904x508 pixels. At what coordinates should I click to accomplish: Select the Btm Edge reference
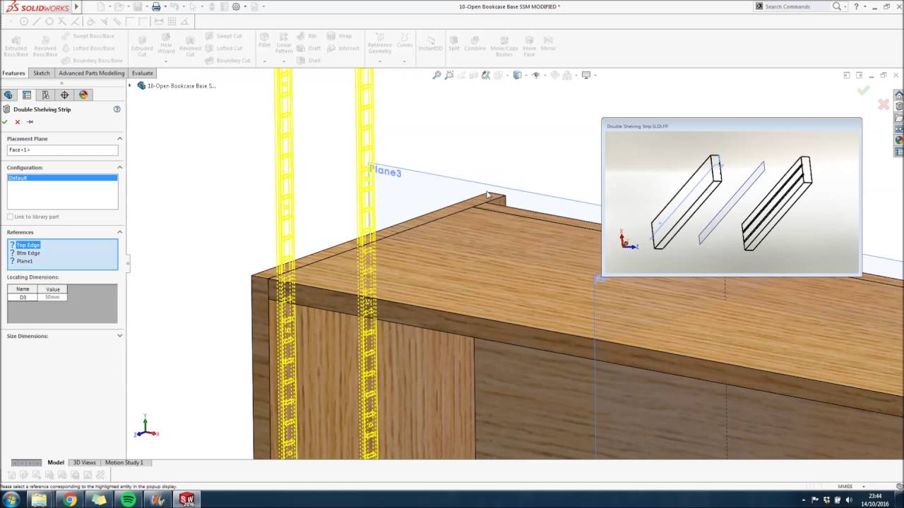(x=28, y=253)
